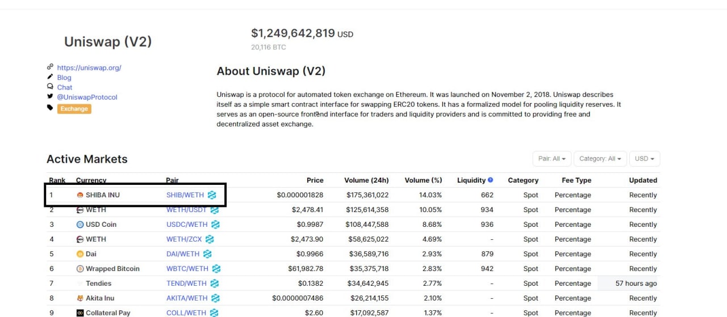The height and width of the screenshot is (317, 727).
Task: Select the Akita Inu currency name
Action: tap(100, 298)
